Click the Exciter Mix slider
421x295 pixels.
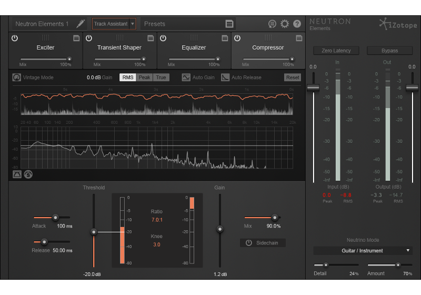[46, 59]
